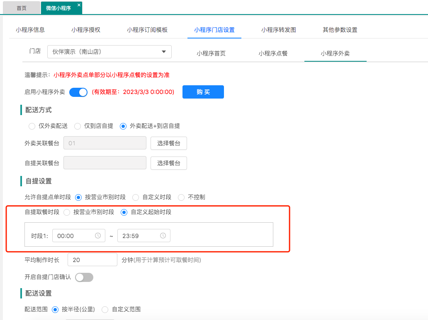Image resolution: width=428 pixels, height=320 pixels.
Task: Click the blue 购买 button
Action: tap(203, 92)
